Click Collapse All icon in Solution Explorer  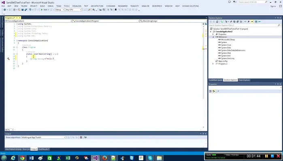point(238,21)
